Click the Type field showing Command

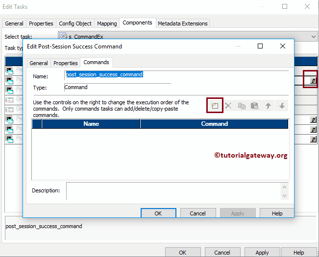tap(118, 87)
